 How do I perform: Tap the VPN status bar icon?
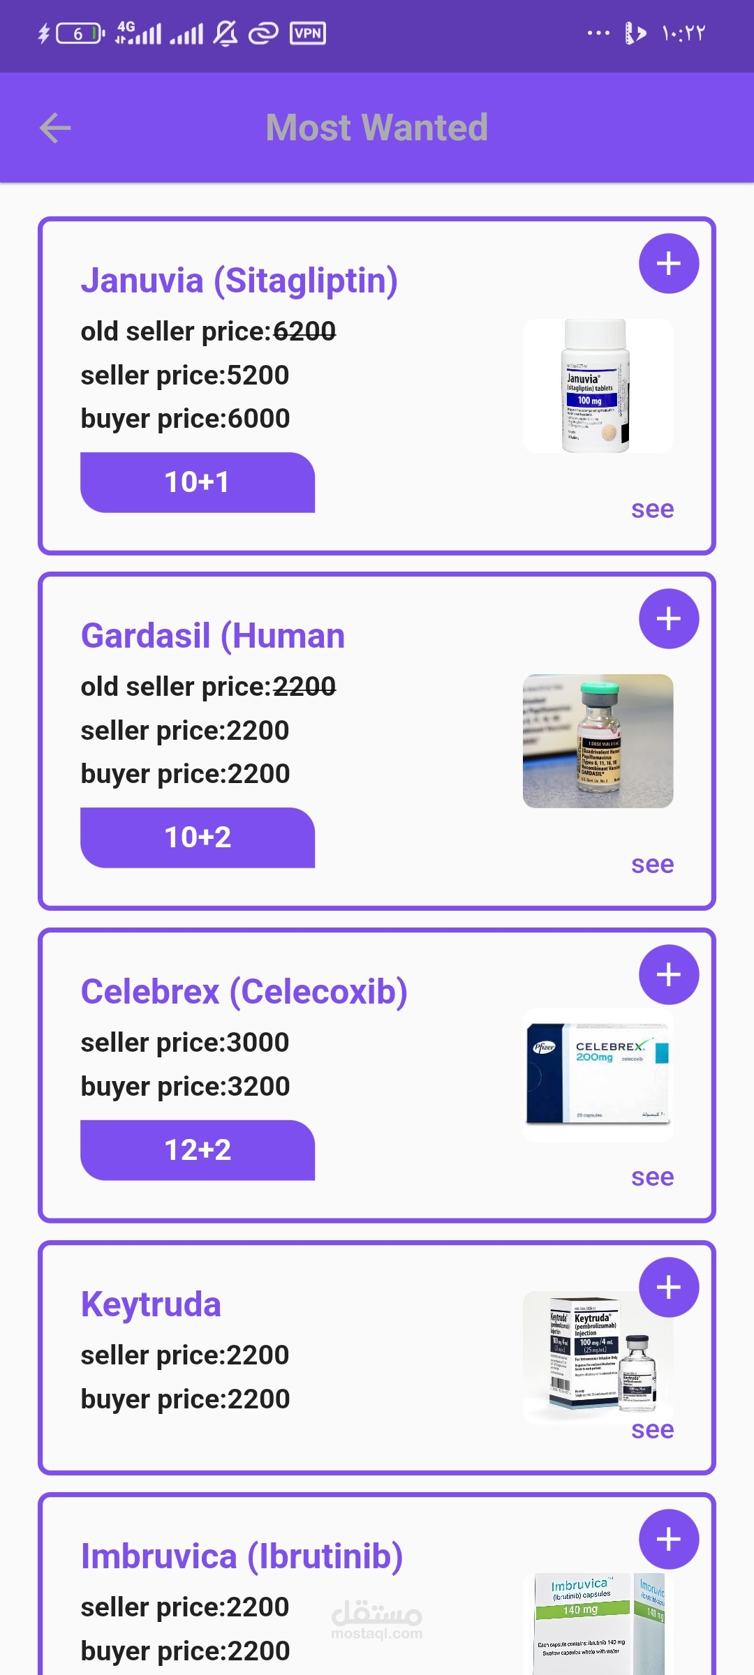(x=307, y=33)
